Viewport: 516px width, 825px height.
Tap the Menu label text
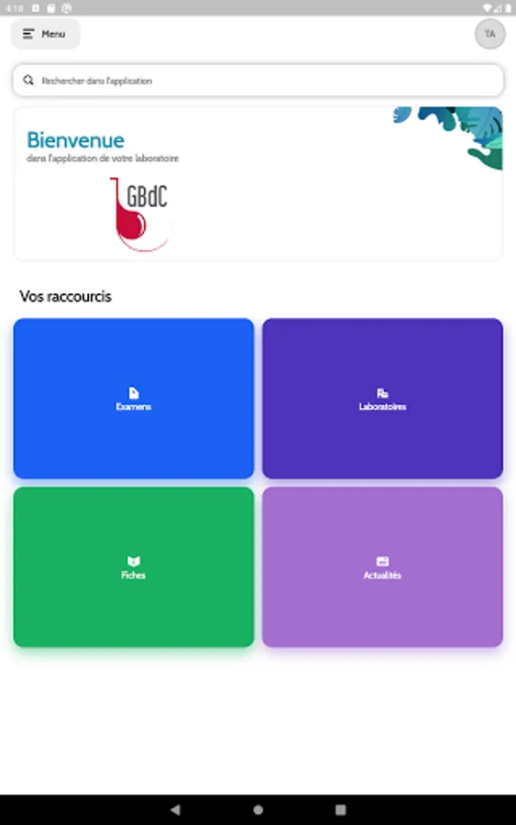tap(54, 34)
